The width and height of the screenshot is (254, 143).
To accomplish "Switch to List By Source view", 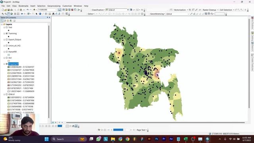I will coord(5,21).
